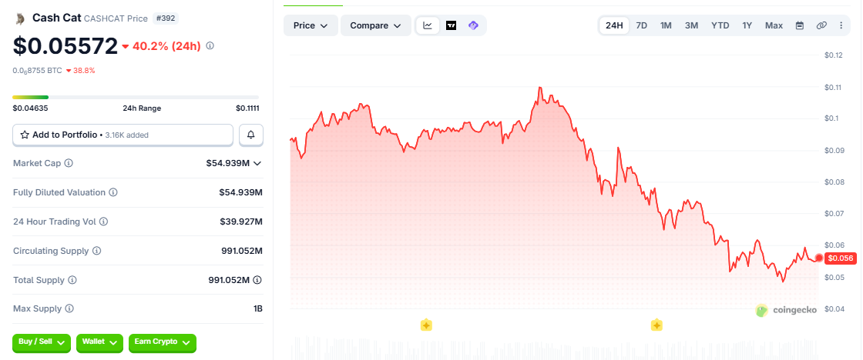The height and width of the screenshot is (360, 863).
Task: Select the 1Y time range tab
Action: tap(747, 25)
